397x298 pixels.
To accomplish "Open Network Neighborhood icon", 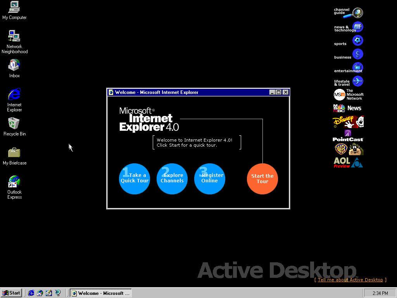I will (14, 42).
